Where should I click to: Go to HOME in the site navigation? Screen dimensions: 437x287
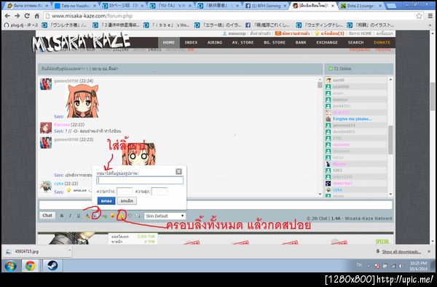point(169,43)
